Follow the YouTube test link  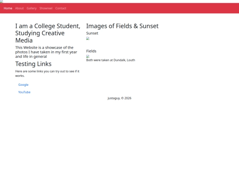click(x=24, y=92)
